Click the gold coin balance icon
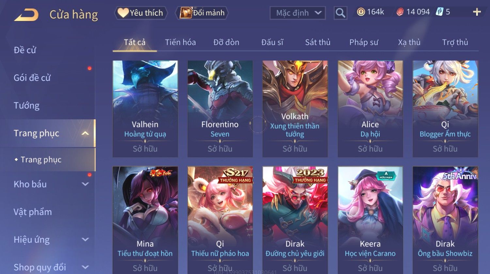Screen dimensions: 490x274 pos(361,12)
